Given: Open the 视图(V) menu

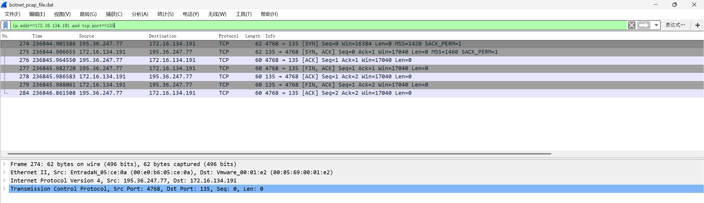Looking at the screenshot, I should (62, 14).
